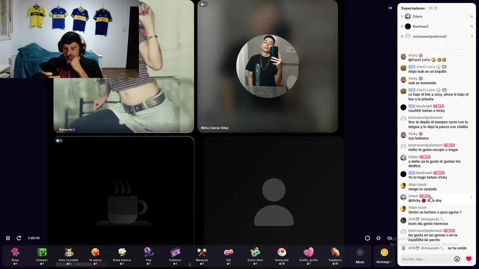Send the Te adoro gift
Image resolution: width=479 pixels, height=269 pixels.
click(95, 256)
